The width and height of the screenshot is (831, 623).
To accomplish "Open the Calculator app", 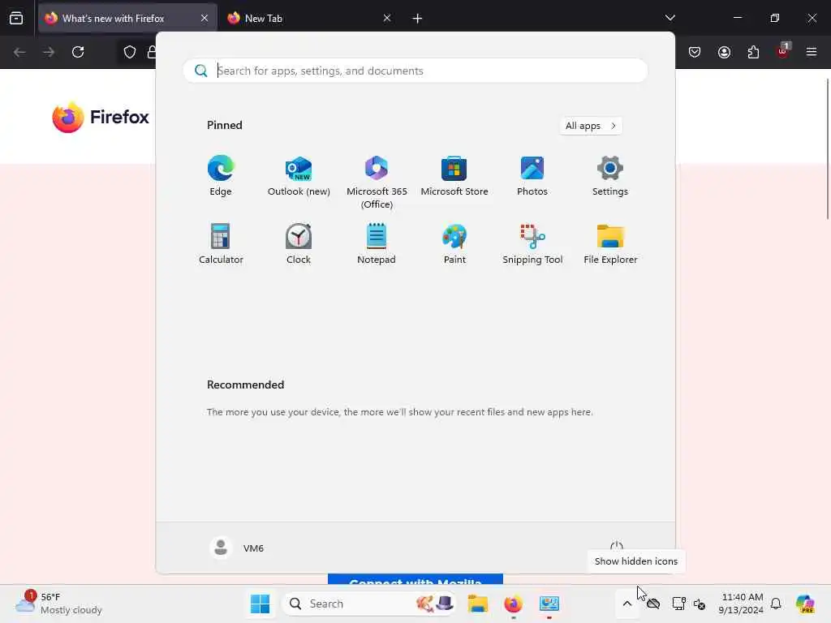I will (221, 244).
